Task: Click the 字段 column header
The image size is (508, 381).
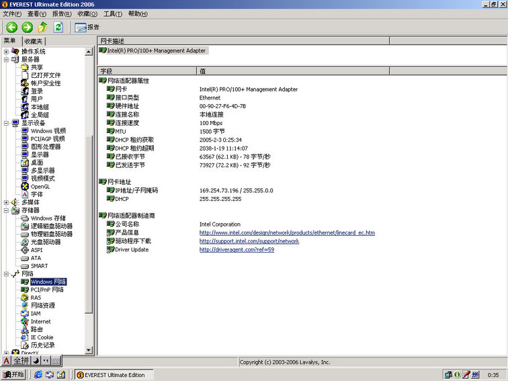Action: pos(146,71)
